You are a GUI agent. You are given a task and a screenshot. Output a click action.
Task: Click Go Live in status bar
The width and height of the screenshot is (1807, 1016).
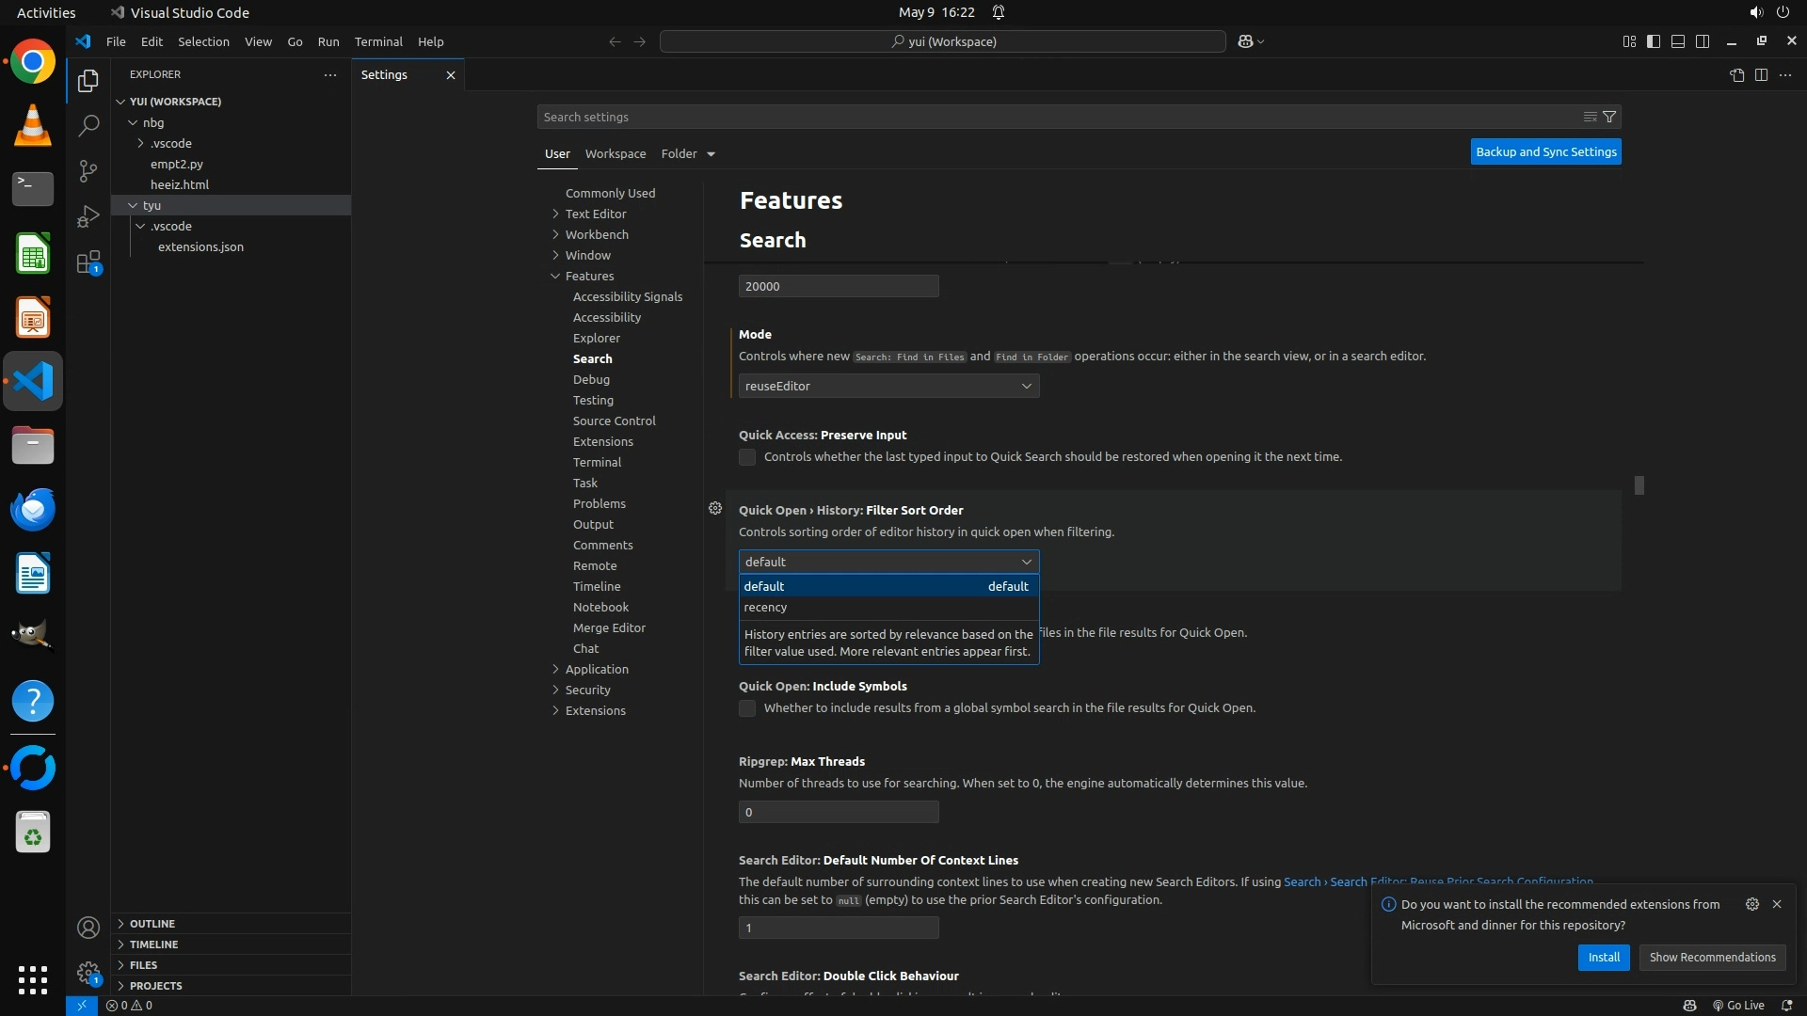1738,1005
